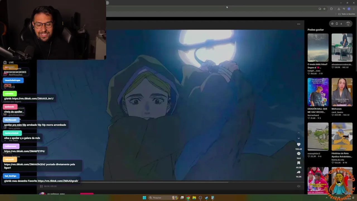Open the three-dots more options menu
Viewport: 357px width, 201px height.
[298, 24]
